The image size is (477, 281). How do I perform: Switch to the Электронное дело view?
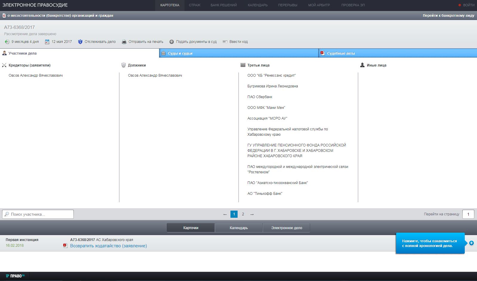coord(287,228)
